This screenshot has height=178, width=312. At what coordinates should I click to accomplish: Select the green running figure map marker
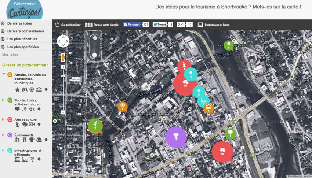(95, 125)
